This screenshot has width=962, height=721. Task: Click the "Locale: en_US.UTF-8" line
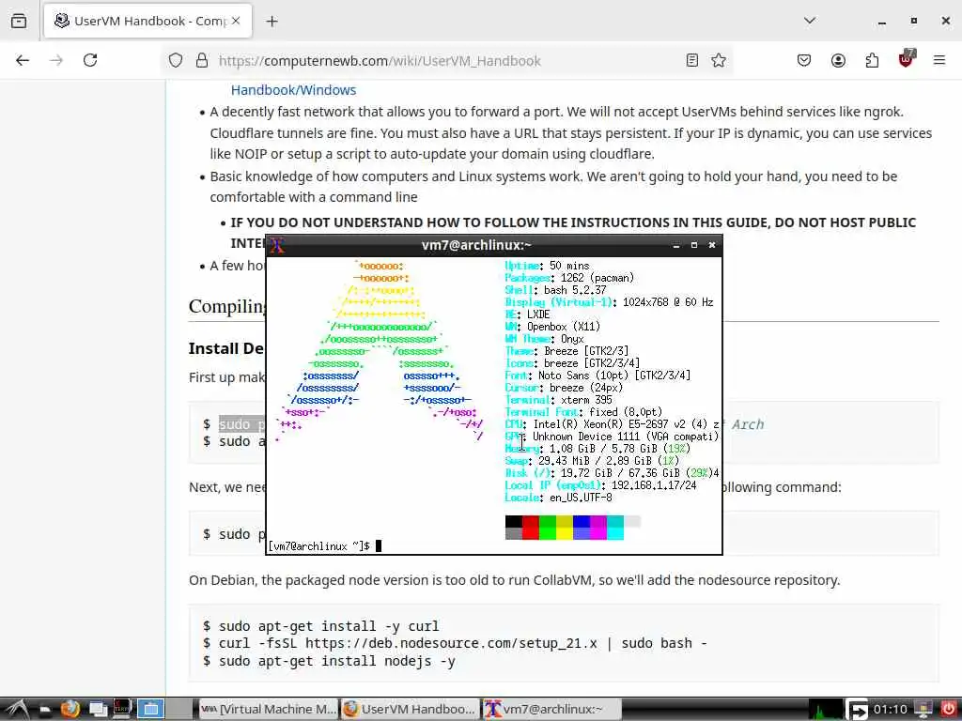tap(558, 498)
